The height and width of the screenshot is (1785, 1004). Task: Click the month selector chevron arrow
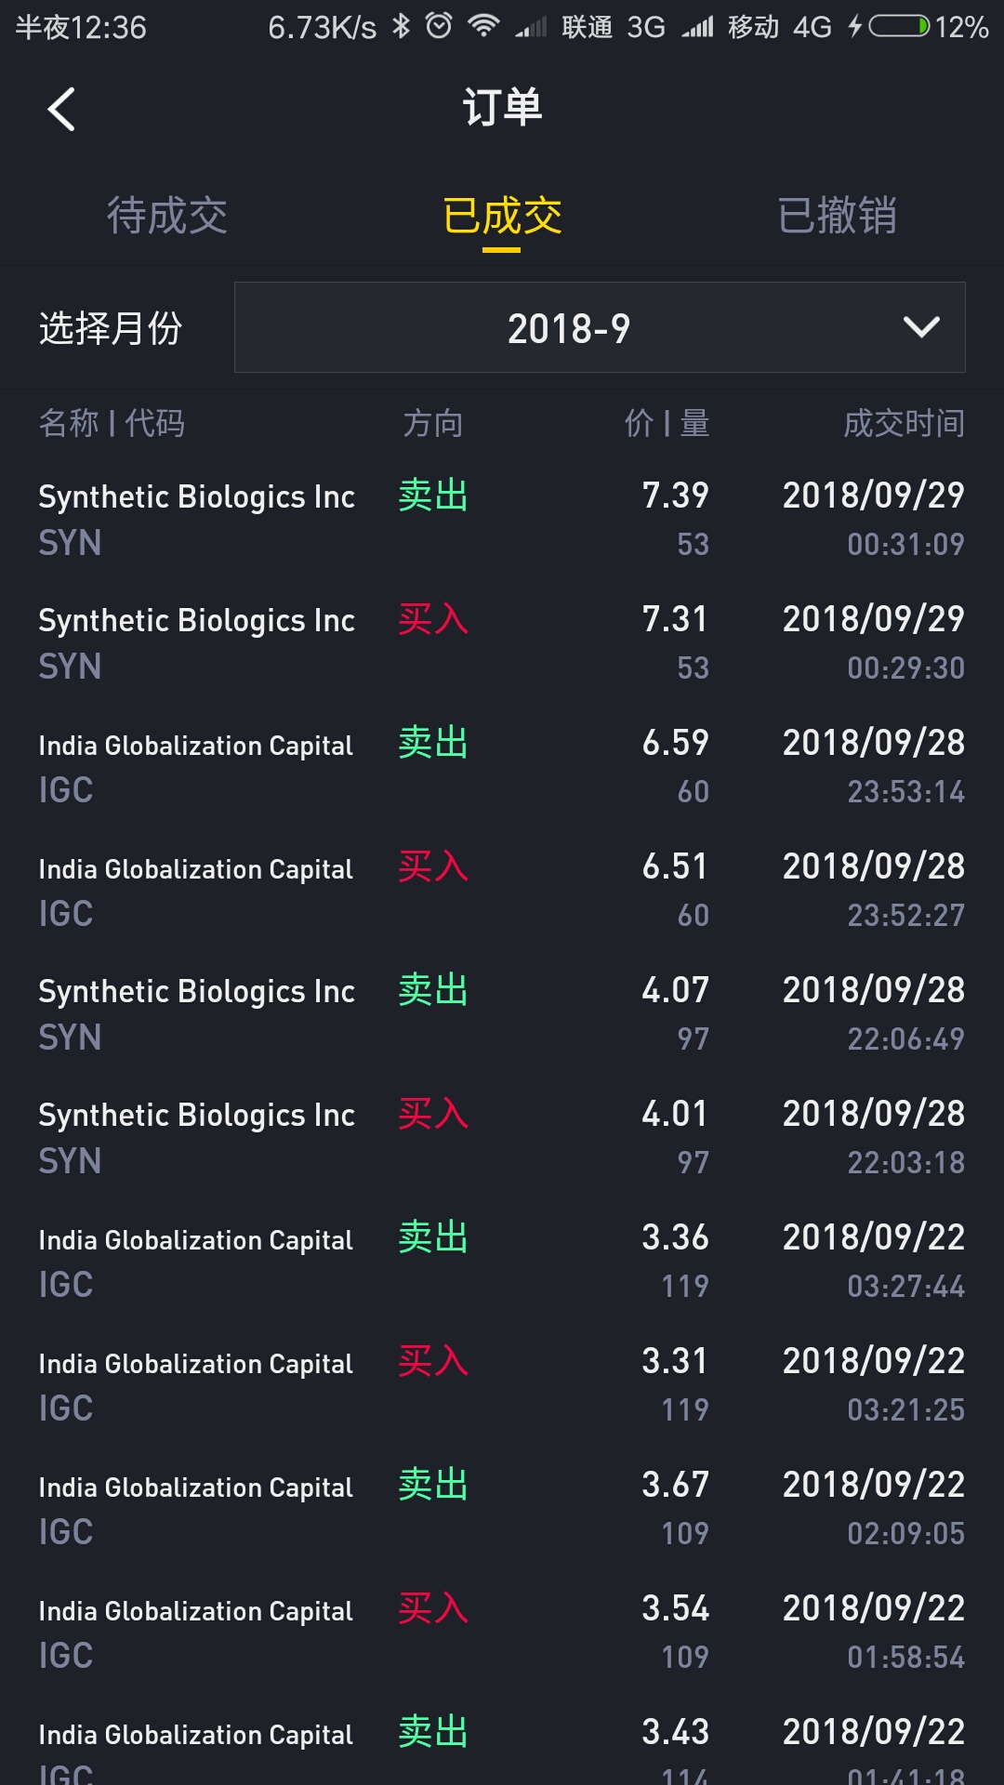[921, 327]
